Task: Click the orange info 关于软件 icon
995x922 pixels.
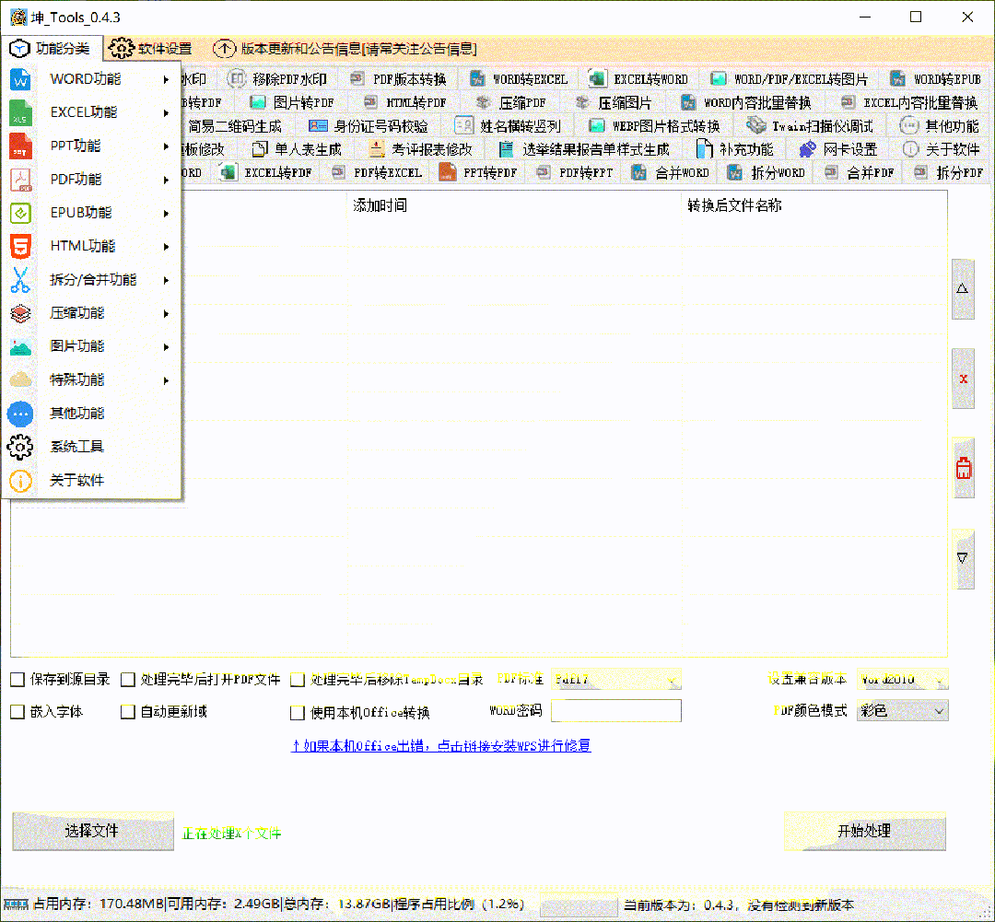Action: tap(20, 481)
